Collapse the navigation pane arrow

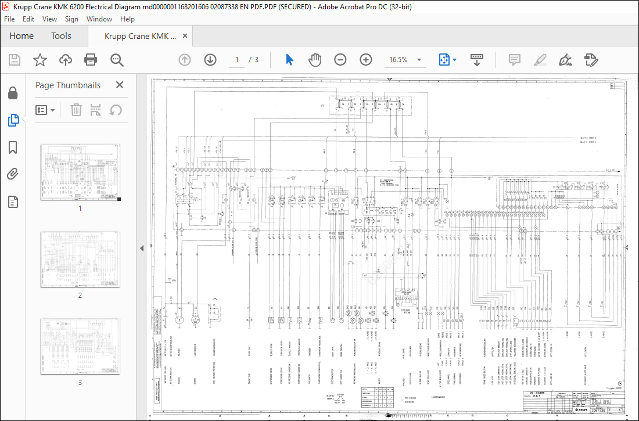click(142, 248)
